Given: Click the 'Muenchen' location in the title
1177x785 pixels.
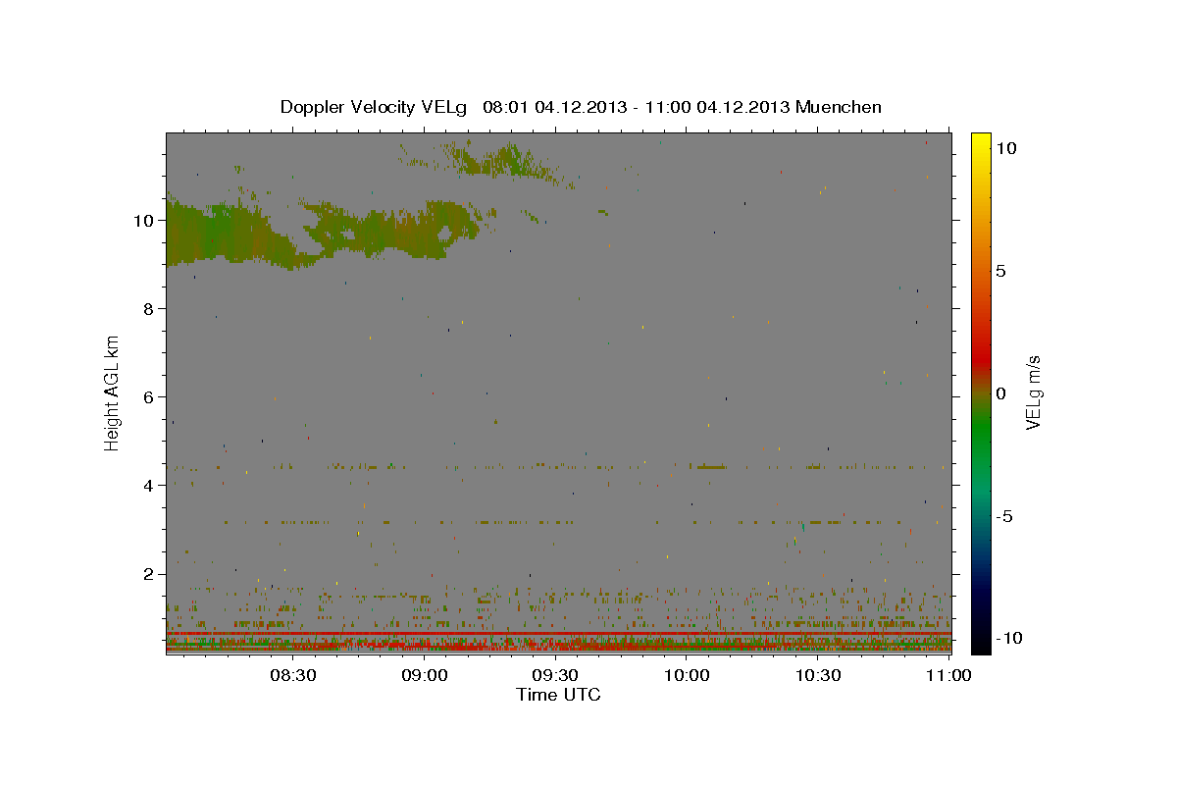Looking at the screenshot, I should (839, 107).
